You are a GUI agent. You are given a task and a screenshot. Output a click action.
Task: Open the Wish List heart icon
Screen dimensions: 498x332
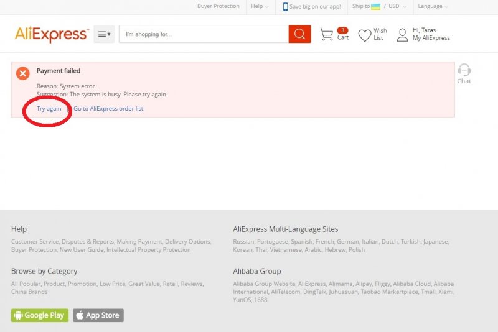coord(364,35)
